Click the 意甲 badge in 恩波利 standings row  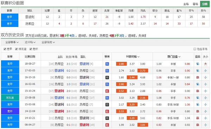[x=9, y=17]
